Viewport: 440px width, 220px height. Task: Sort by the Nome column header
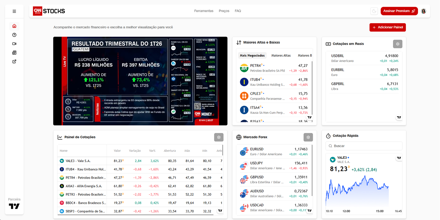(64, 151)
